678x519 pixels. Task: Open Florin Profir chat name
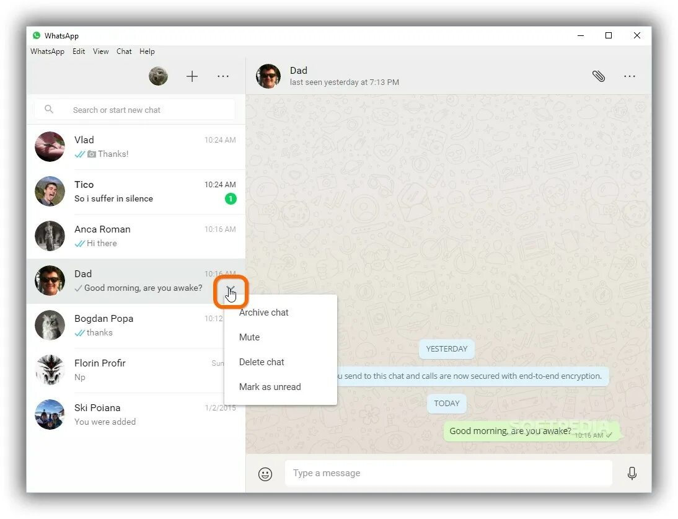(x=100, y=363)
